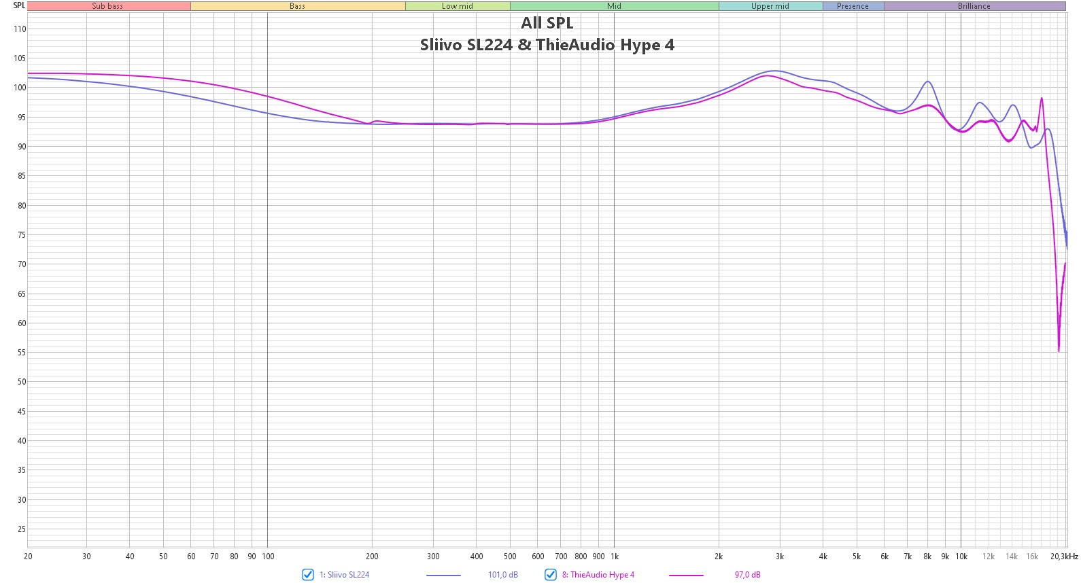Click the 20 Hz frequency axis label

(x=28, y=556)
